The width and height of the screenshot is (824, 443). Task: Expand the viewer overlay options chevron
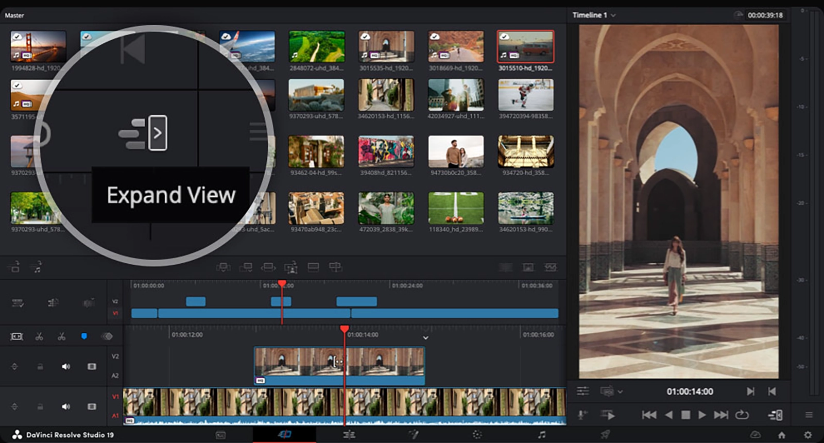(x=620, y=392)
